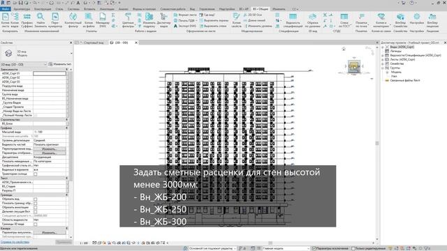Close the 3D - 00 view tab

[136, 43]
